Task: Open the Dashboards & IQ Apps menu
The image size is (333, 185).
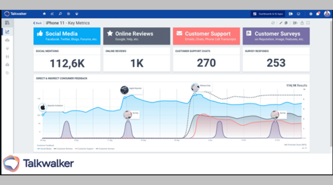Action: click(x=269, y=14)
